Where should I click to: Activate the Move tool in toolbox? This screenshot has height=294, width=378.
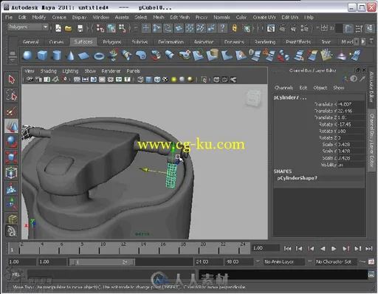point(11,126)
